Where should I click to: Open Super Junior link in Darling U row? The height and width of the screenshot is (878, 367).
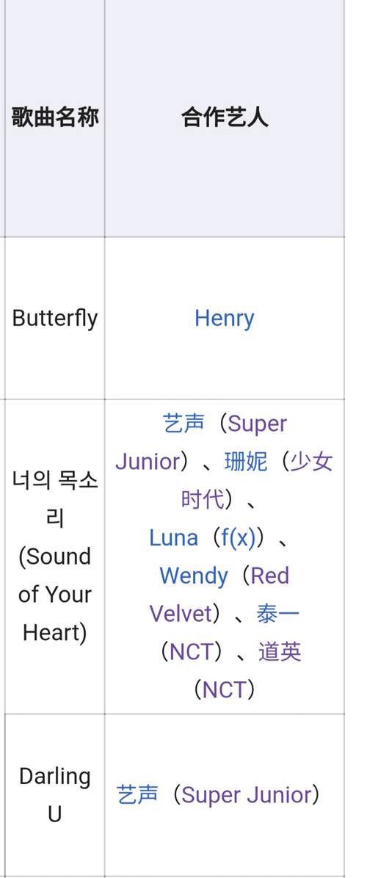(246, 795)
